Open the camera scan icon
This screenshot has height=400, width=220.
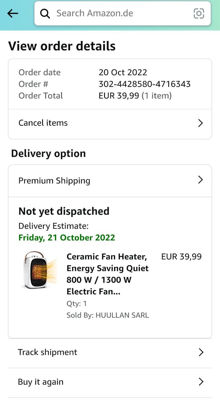click(x=199, y=13)
